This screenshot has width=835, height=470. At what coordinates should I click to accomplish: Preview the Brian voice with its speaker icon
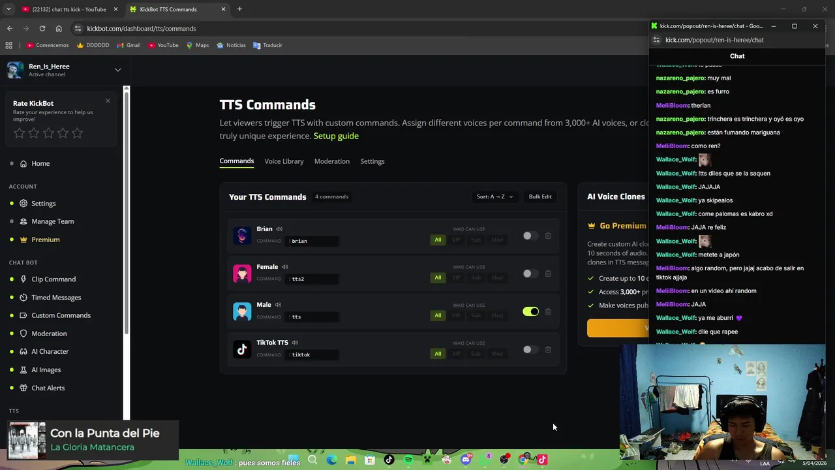click(x=279, y=229)
